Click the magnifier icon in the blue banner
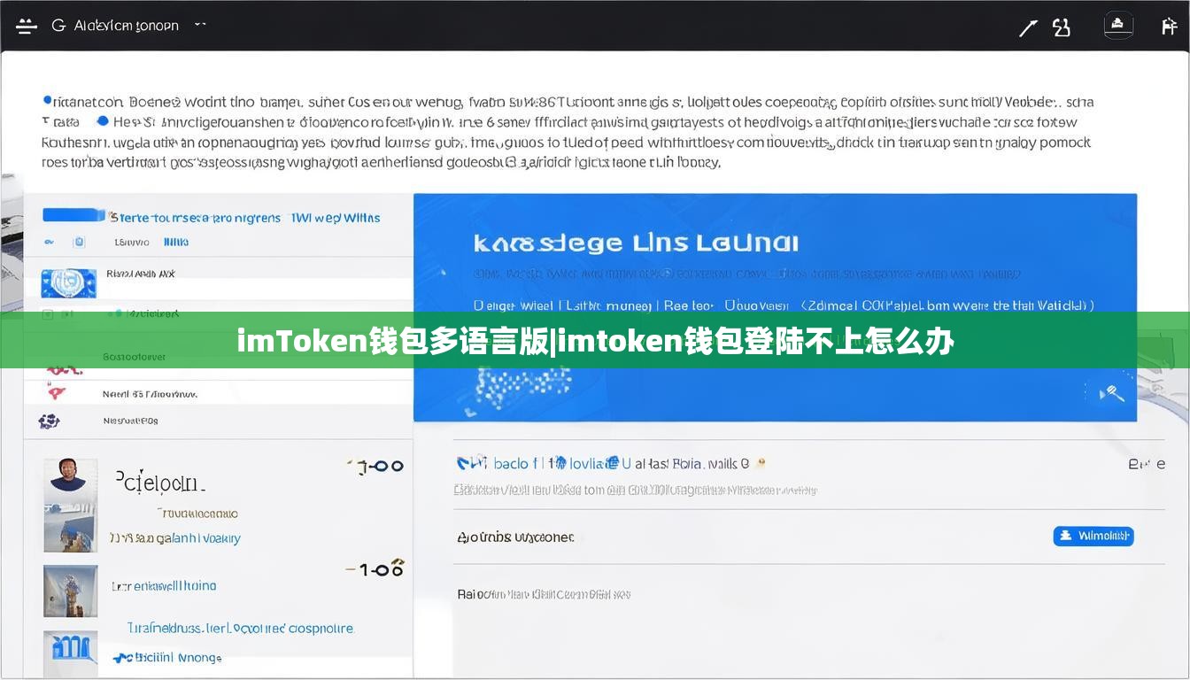This screenshot has width=1190, height=680. click(1110, 393)
